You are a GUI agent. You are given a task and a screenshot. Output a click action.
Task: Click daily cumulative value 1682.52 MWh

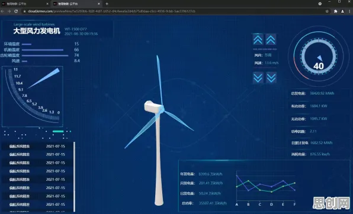(x=321, y=142)
